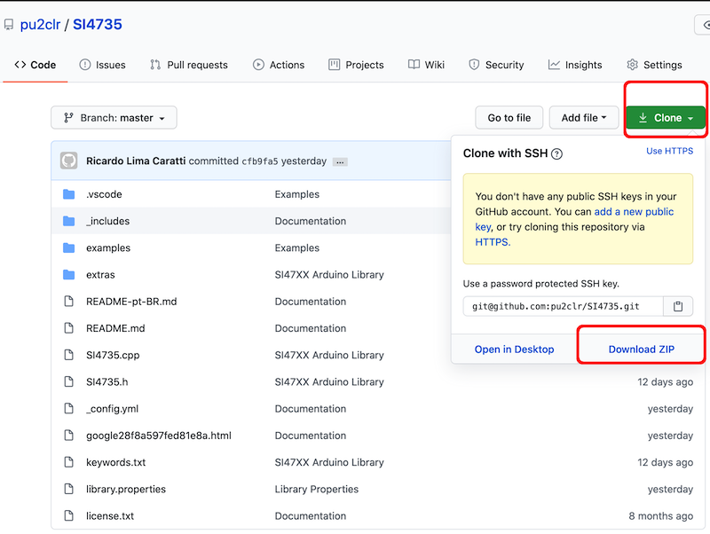Open 'Library Properties' commit message

317,489
